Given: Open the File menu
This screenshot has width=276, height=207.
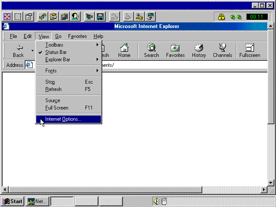Looking at the screenshot, I should [13, 36].
